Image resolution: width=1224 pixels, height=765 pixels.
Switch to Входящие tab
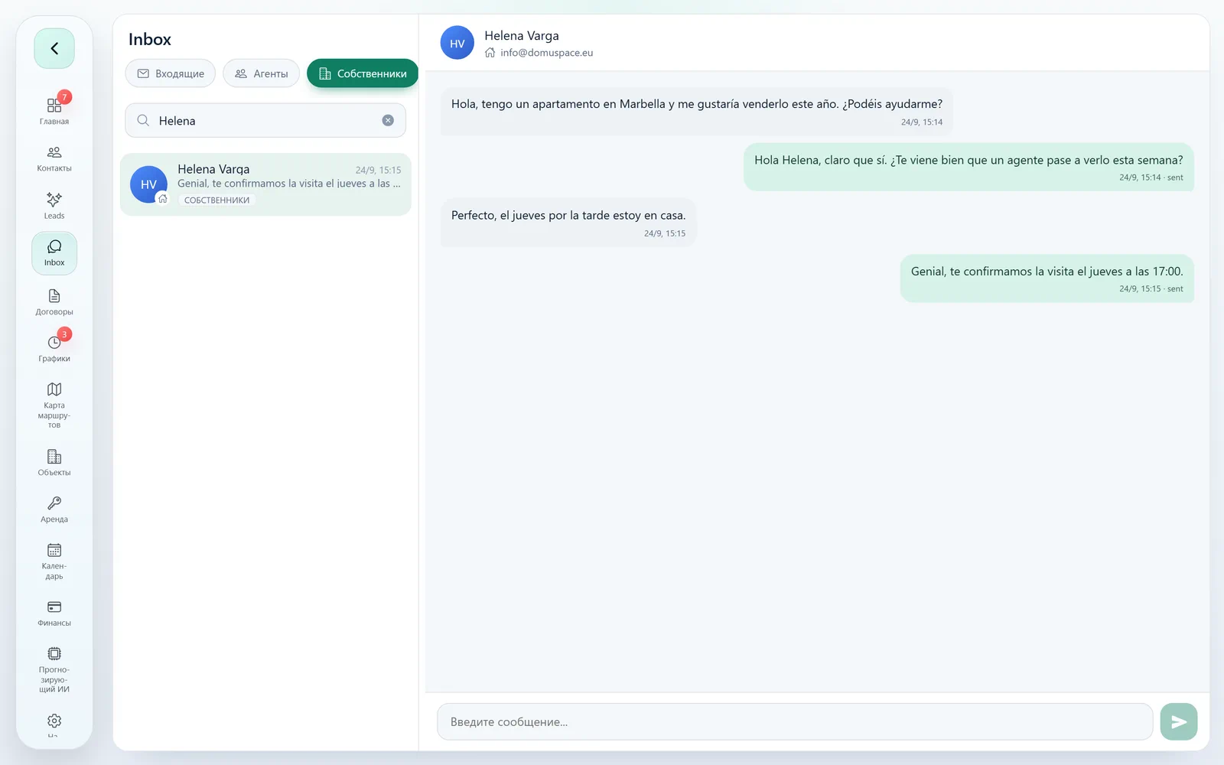[x=171, y=73]
